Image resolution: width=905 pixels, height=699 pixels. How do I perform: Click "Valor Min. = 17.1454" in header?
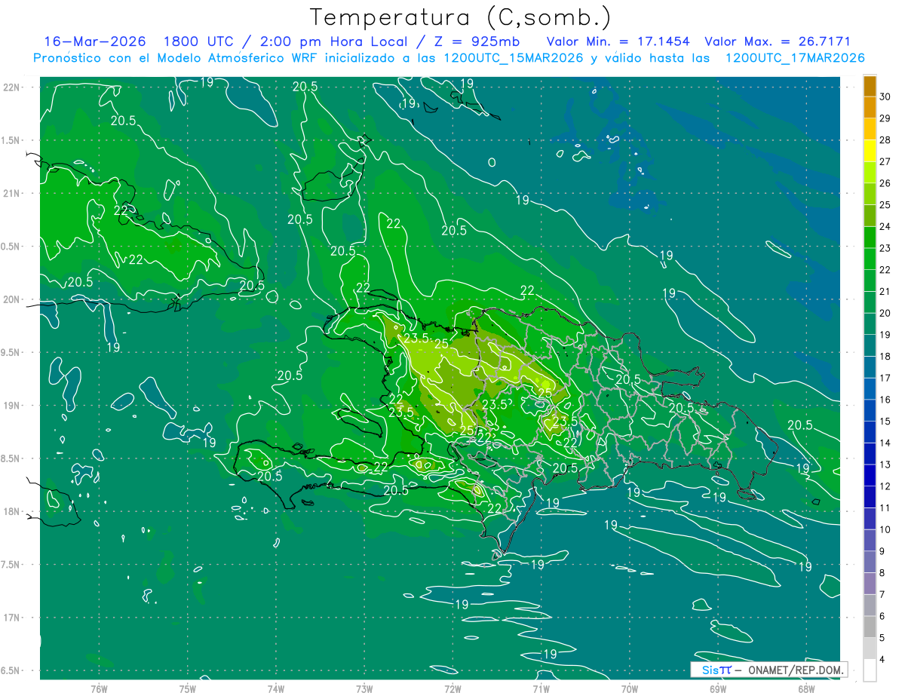[618, 41]
